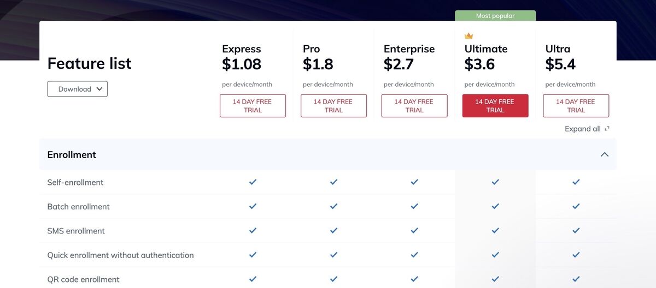
Task: Click Batch enrollment checkmark under Pro plan
Action: [x=333, y=206]
